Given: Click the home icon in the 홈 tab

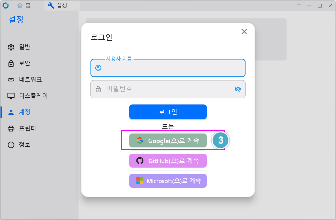Looking at the screenshot, I should click(x=20, y=6).
